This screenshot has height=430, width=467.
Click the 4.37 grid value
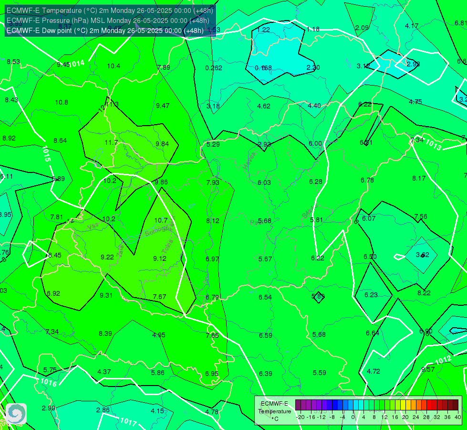click(x=104, y=372)
